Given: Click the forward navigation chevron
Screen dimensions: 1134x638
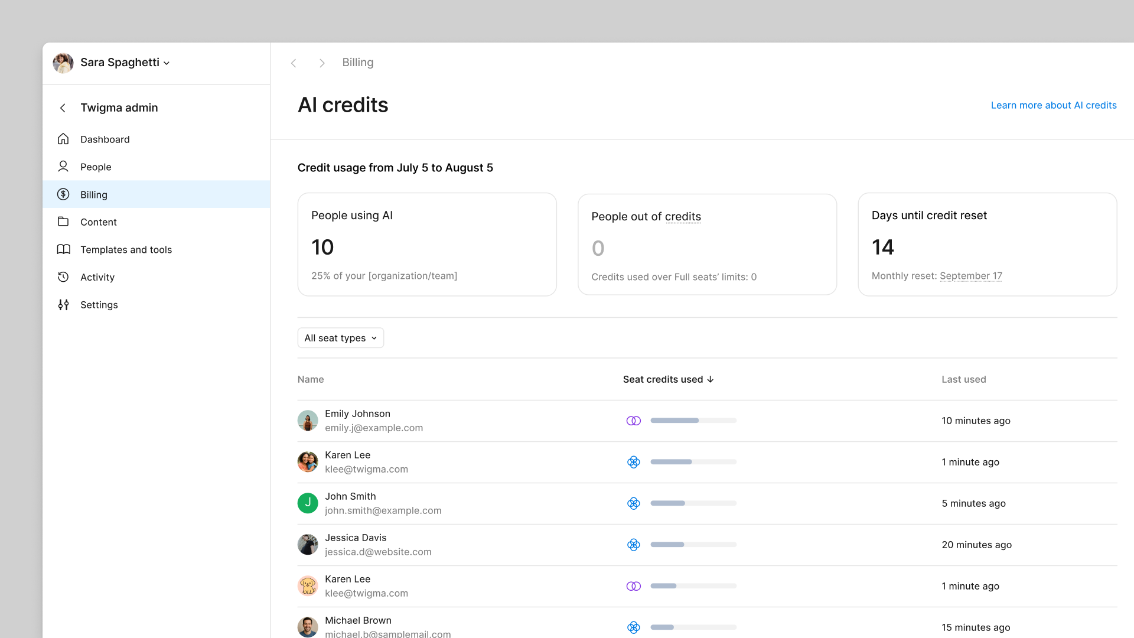Looking at the screenshot, I should coord(322,63).
